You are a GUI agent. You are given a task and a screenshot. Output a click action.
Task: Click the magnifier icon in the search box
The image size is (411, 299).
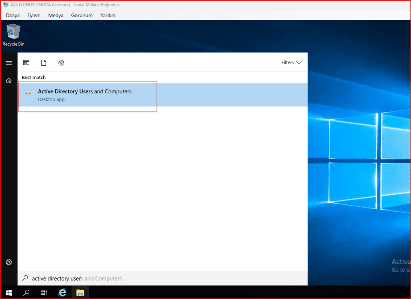(25, 278)
